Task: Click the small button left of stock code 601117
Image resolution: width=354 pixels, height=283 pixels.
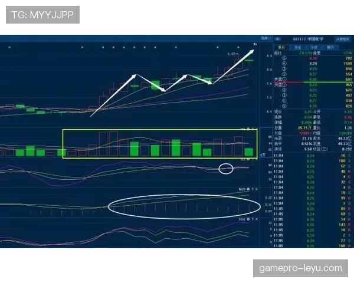Action: point(277,39)
